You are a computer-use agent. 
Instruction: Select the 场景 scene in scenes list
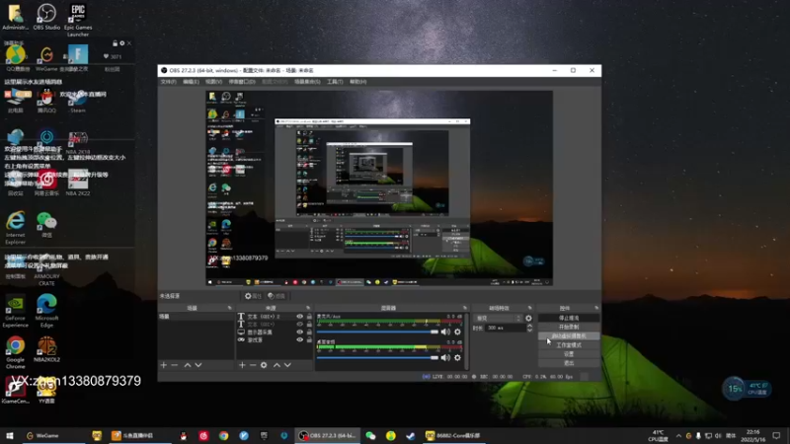(196, 317)
